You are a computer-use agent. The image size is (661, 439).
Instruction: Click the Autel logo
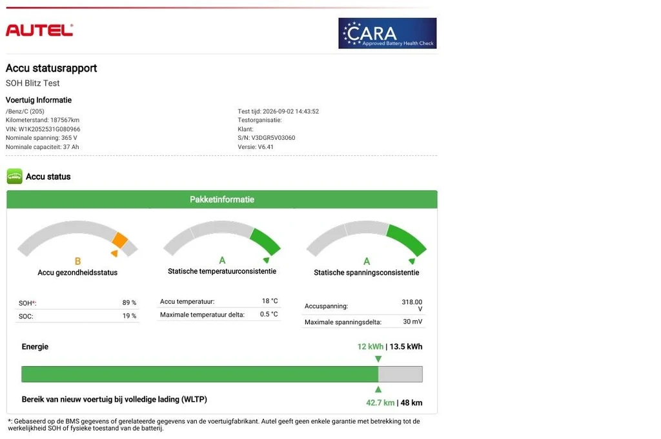click(39, 30)
